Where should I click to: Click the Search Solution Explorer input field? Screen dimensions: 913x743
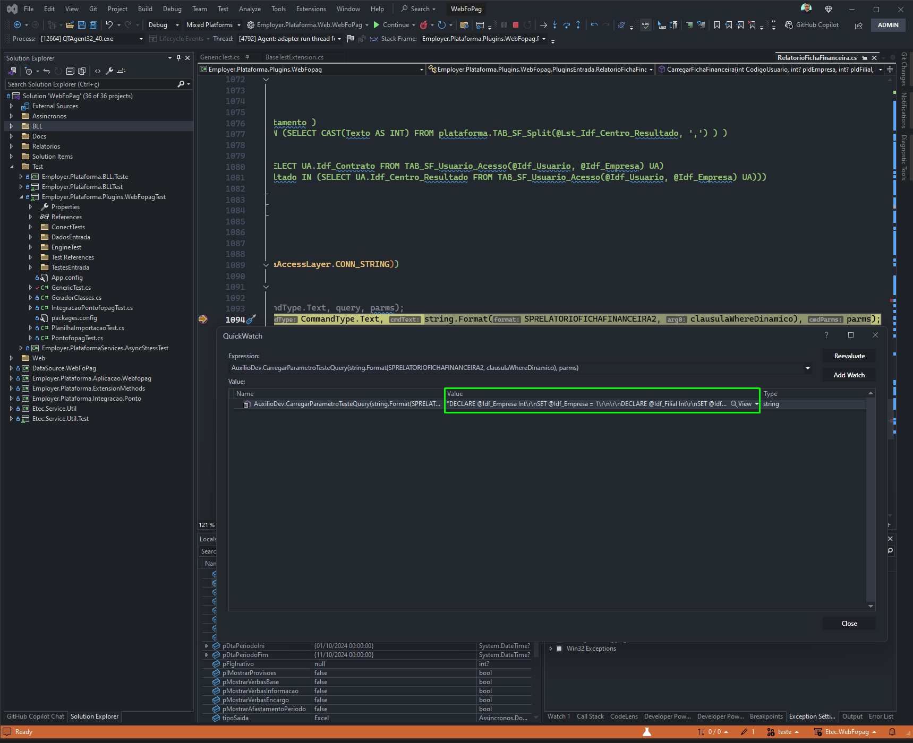[x=92, y=84]
